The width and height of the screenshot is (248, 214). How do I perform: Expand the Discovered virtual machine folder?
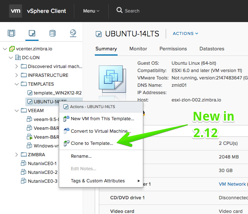pos(17,66)
